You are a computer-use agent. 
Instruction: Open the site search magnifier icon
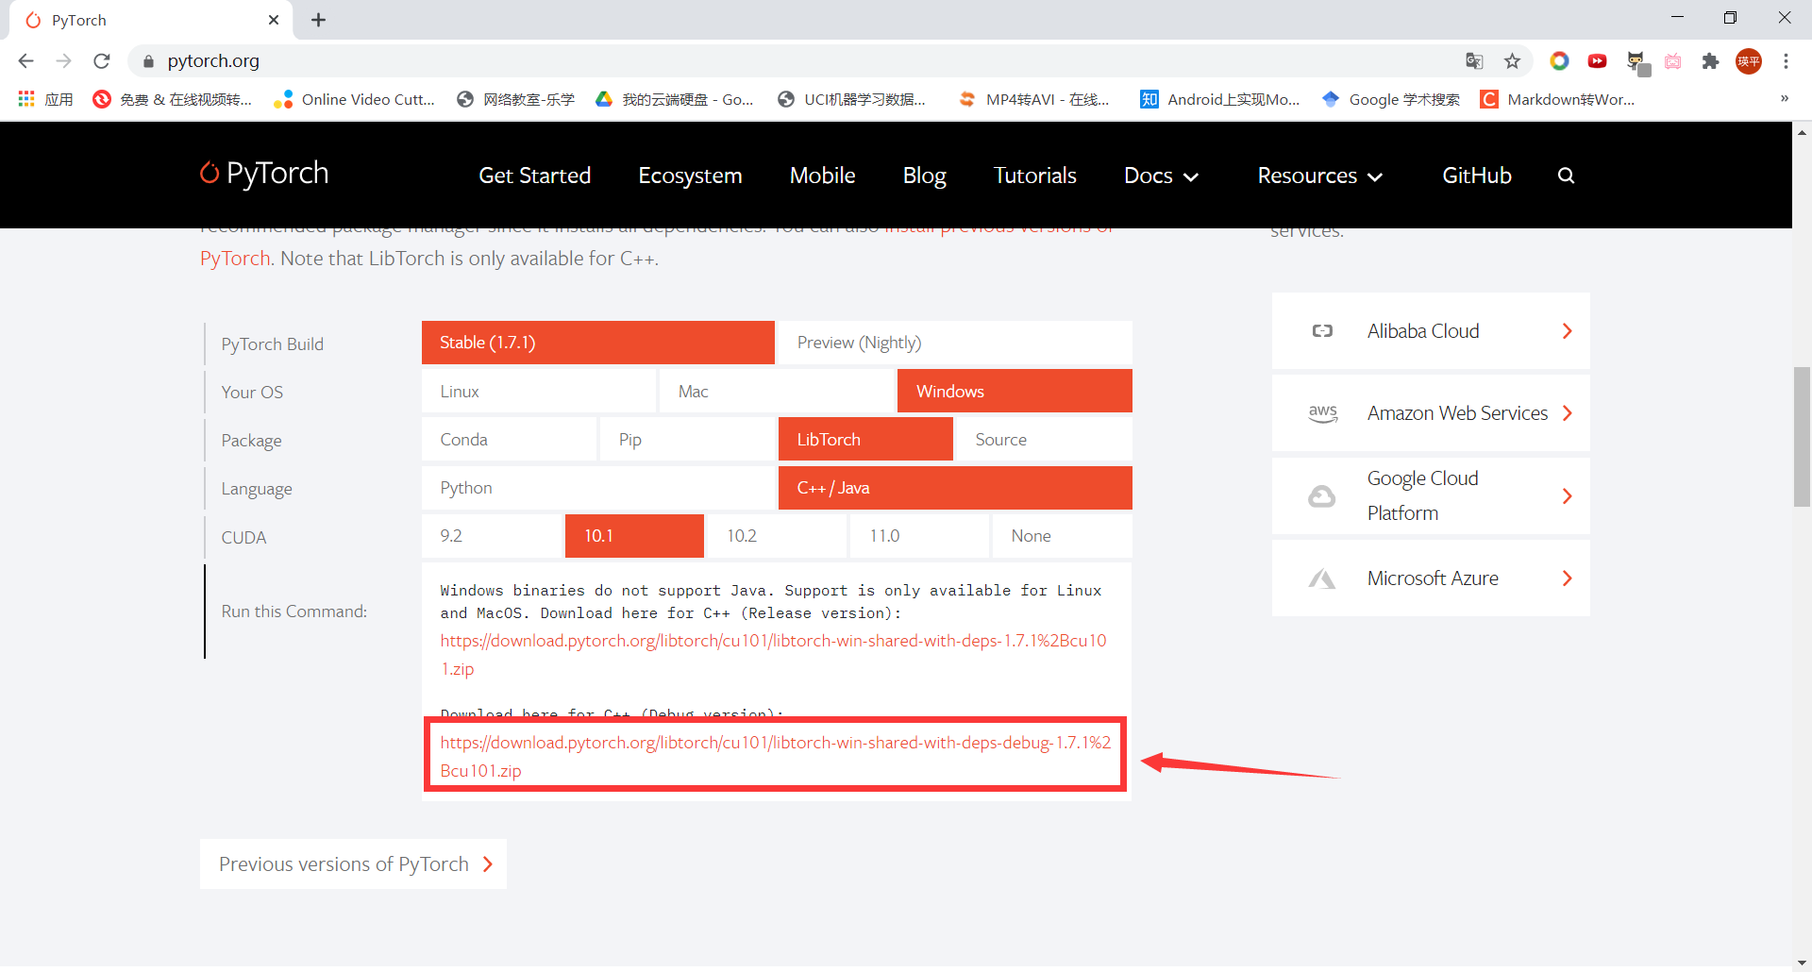pos(1566,176)
